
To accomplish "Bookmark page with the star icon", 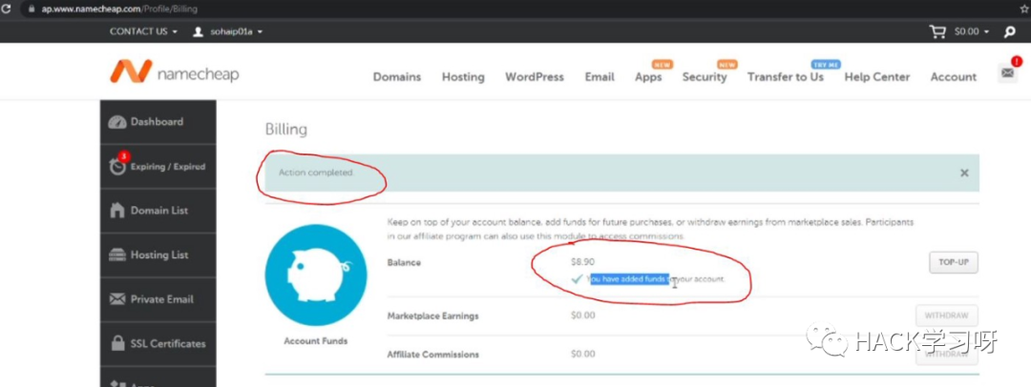I will [x=1023, y=10].
